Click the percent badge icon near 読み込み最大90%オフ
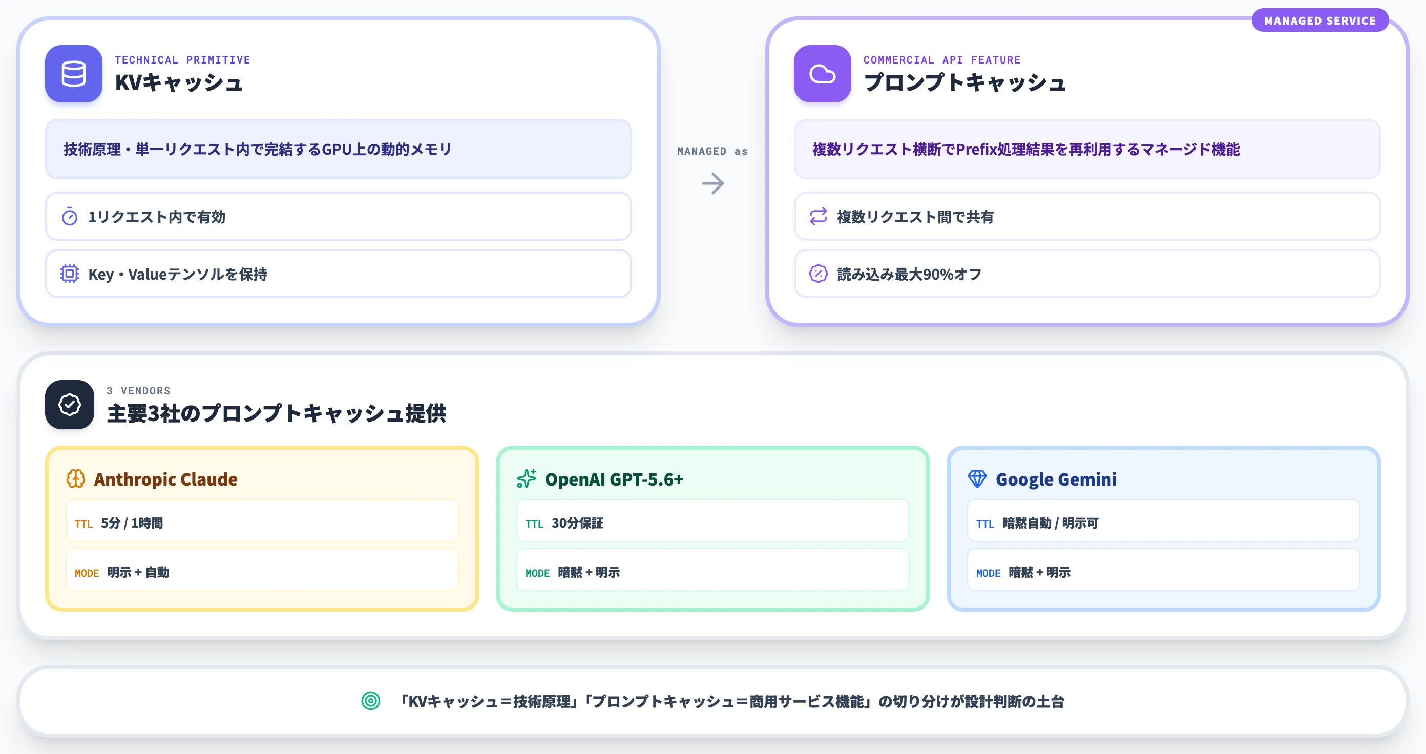The width and height of the screenshot is (1426, 754). click(x=818, y=274)
